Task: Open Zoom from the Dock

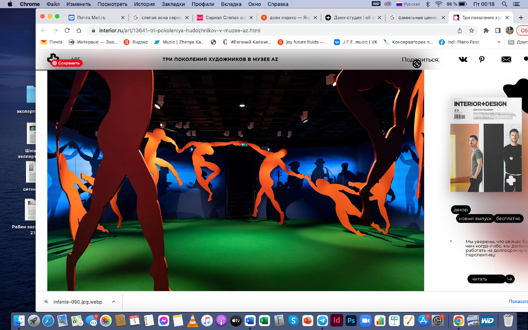Action: coord(366,320)
